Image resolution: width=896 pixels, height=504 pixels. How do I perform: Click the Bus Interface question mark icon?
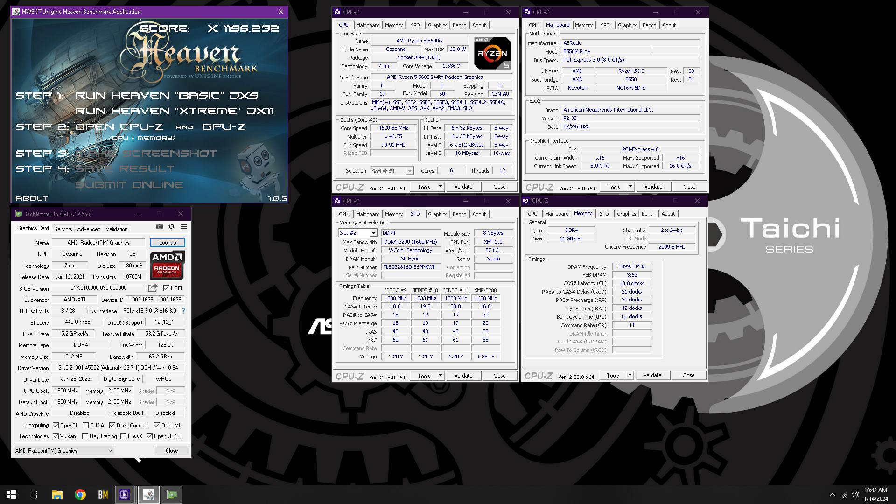point(183,311)
